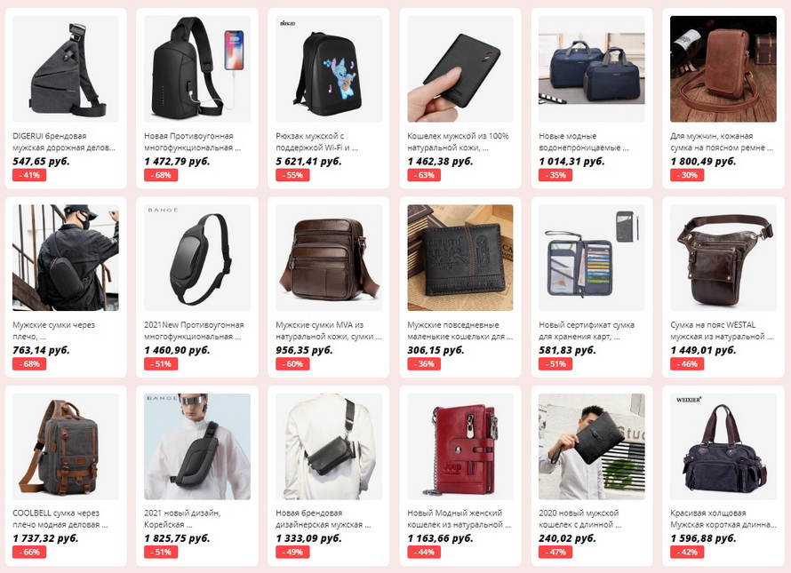This screenshot has width=791, height=573.
Task: Open the black slim wallet held in hand
Action: pyautogui.click(x=460, y=68)
